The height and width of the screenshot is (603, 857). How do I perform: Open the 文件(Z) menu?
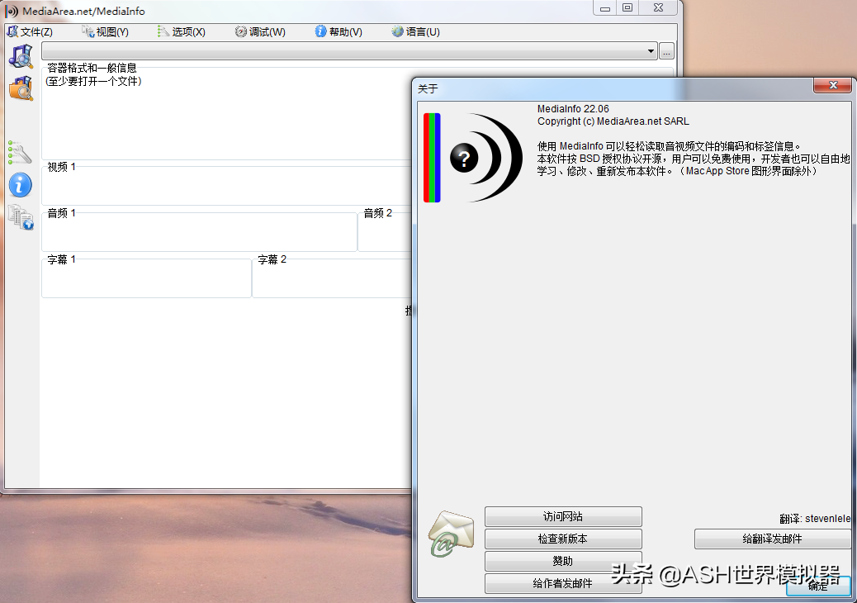(x=30, y=31)
